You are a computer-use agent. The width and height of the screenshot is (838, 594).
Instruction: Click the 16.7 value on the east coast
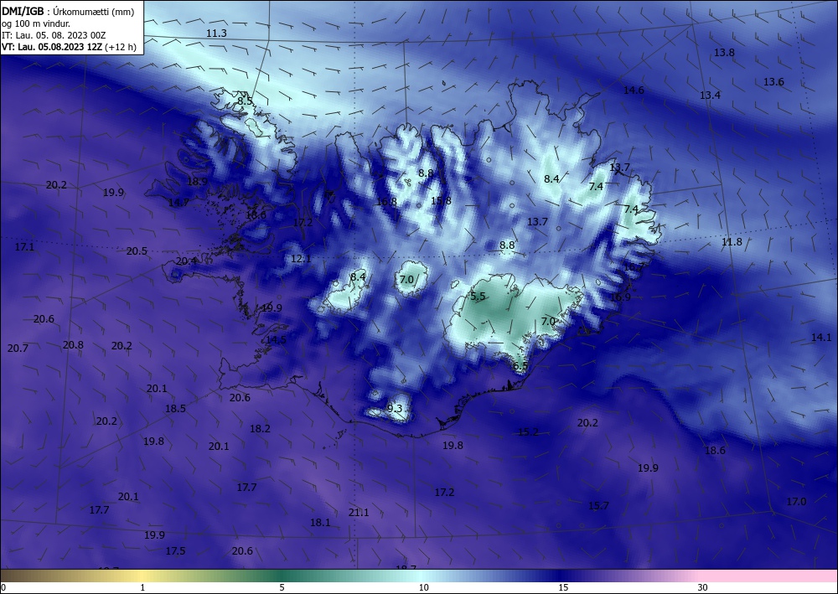pyautogui.click(x=634, y=266)
